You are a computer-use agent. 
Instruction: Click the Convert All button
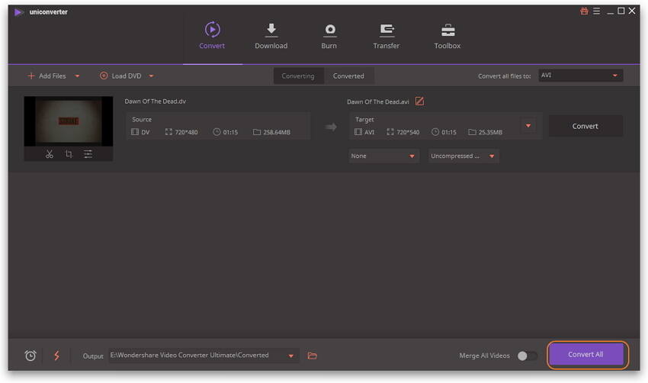585,355
